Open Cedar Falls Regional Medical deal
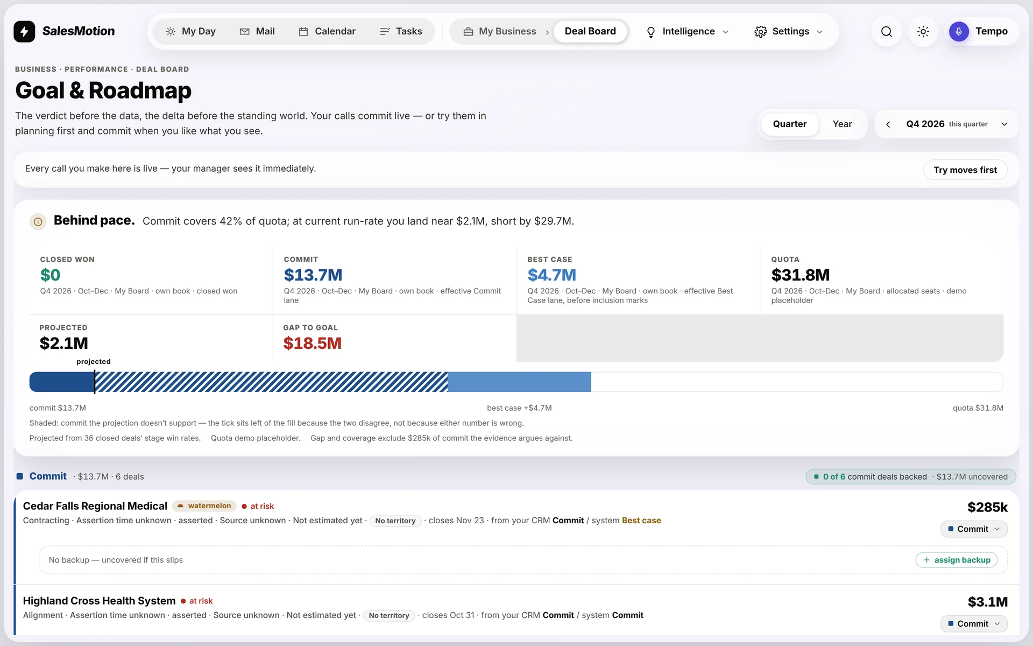 click(95, 506)
